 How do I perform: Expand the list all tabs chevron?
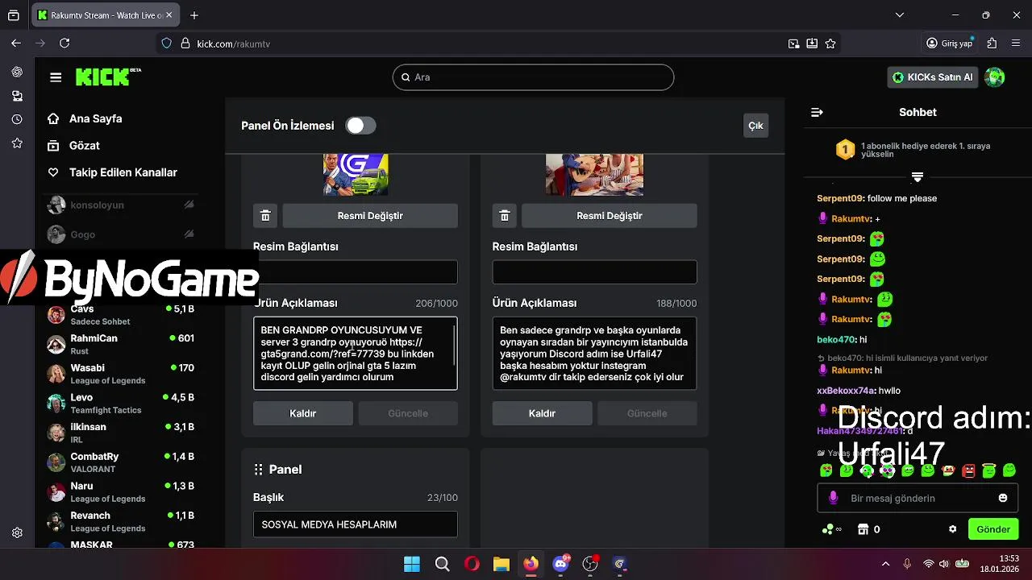coord(900,15)
